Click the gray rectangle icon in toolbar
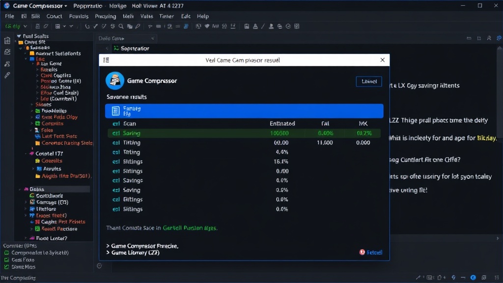This screenshot has width=503, height=283. click(159, 27)
